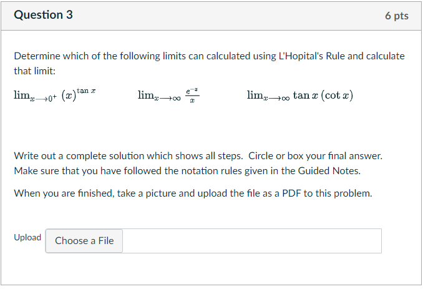This screenshot has width=423, height=289.
Task: Click the 'that limit:' text line
Action: pyautogui.click(x=35, y=71)
